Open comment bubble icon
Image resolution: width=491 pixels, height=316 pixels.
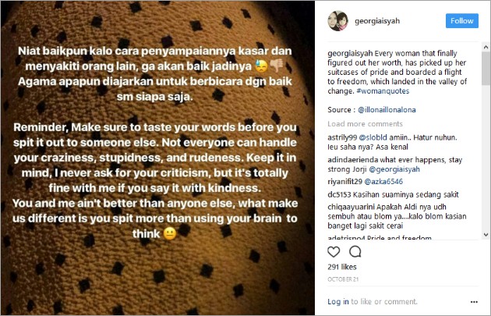pyautogui.click(x=355, y=252)
